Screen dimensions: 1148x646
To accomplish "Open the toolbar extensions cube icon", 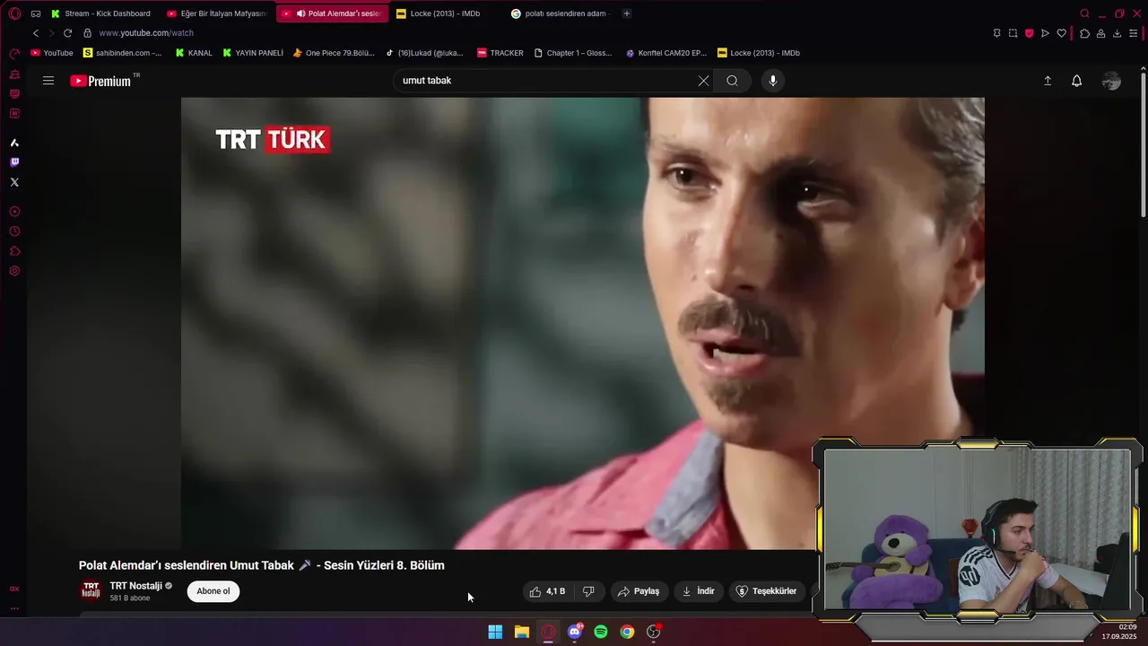I will click(1084, 33).
